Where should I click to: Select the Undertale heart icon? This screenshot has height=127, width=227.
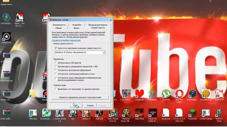[x=139, y=93]
